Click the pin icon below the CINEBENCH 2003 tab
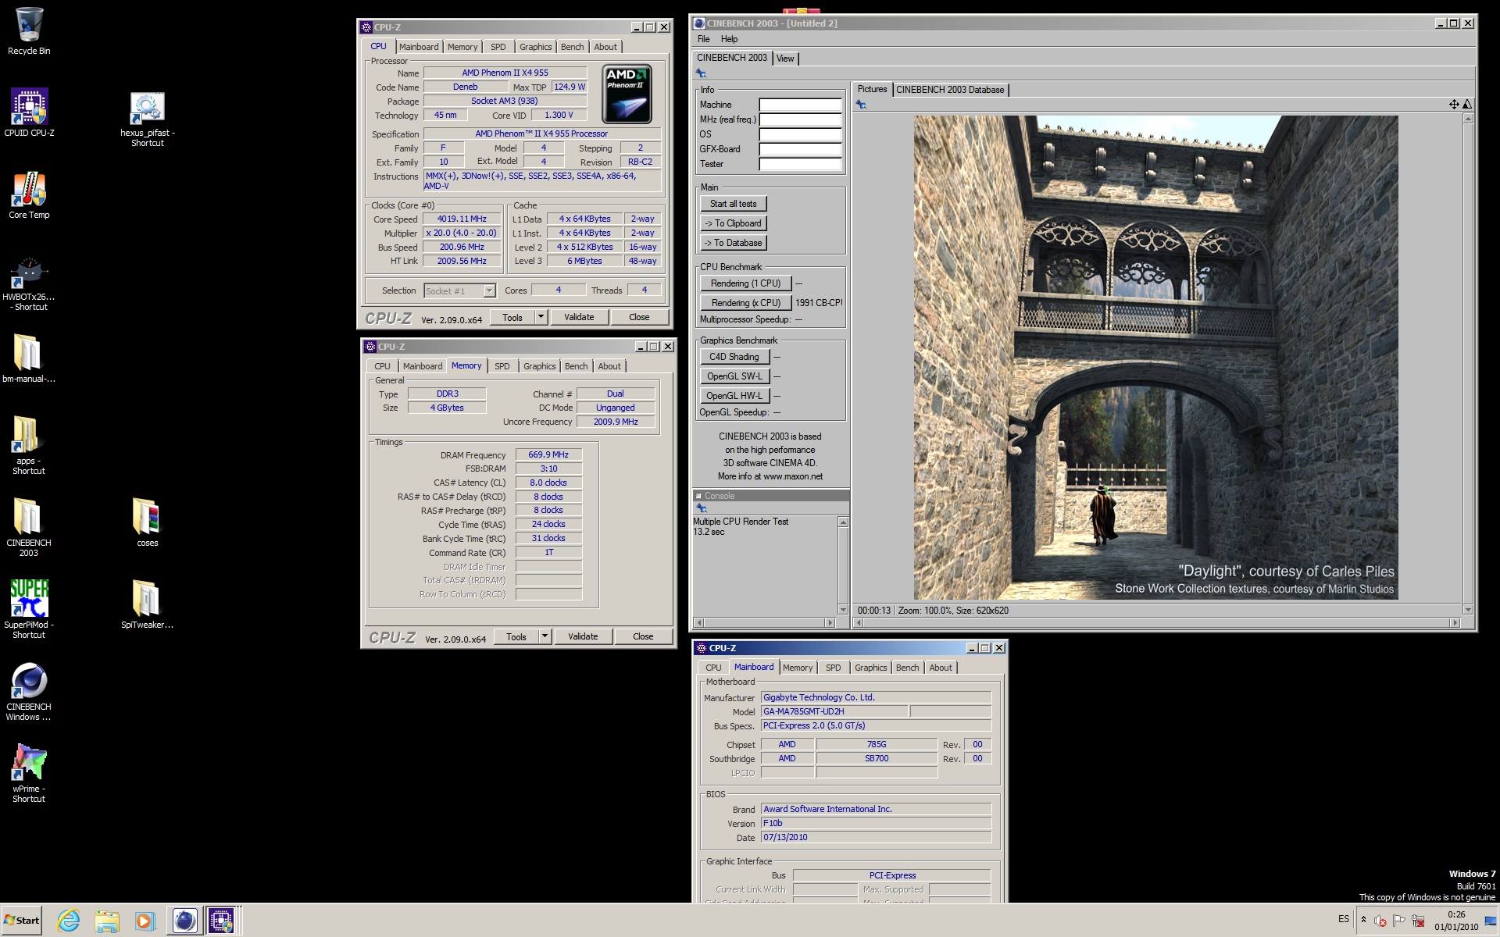 [x=701, y=73]
